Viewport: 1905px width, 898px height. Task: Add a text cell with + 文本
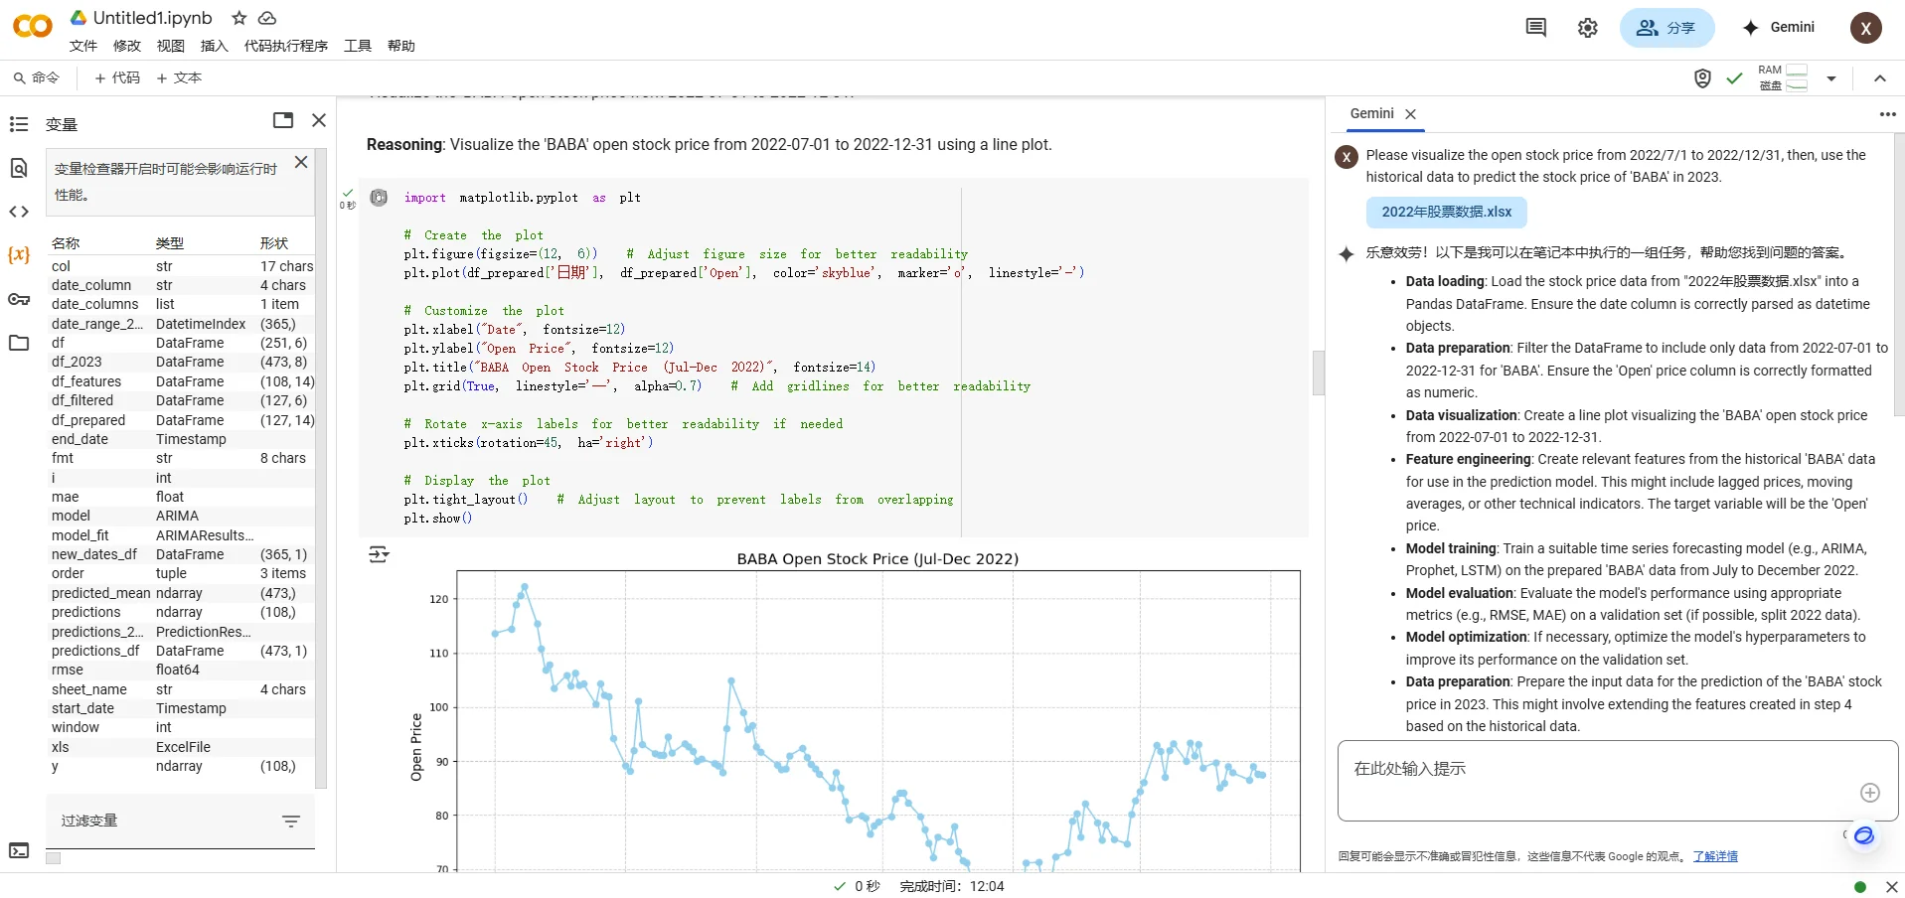179,78
